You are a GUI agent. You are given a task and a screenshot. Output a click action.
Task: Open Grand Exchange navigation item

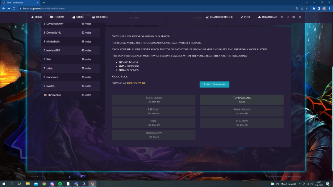[x=219, y=17]
